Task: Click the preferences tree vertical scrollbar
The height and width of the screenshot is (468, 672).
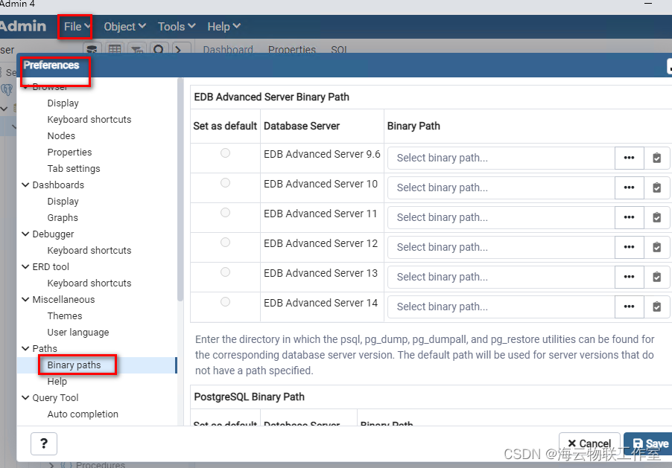Action: coord(180,190)
